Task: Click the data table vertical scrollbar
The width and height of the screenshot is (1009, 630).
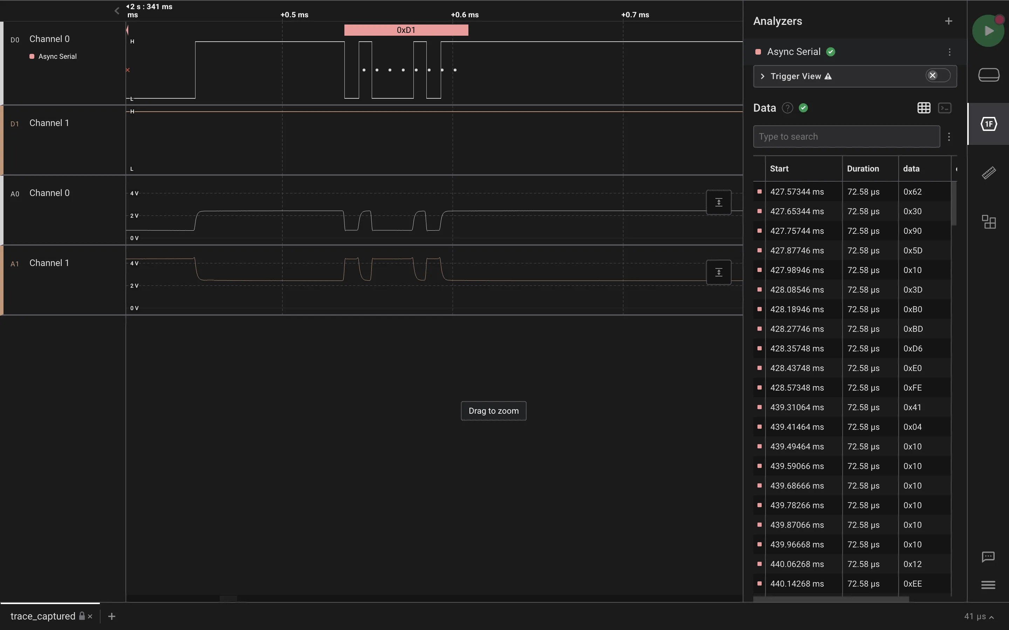Action: (x=954, y=203)
